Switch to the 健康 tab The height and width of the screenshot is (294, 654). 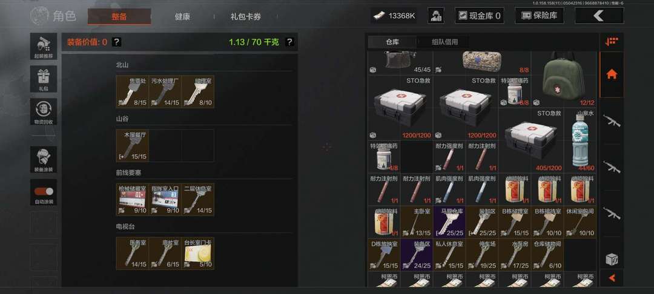(182, 17)
